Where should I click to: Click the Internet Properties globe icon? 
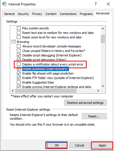point(5,4)
